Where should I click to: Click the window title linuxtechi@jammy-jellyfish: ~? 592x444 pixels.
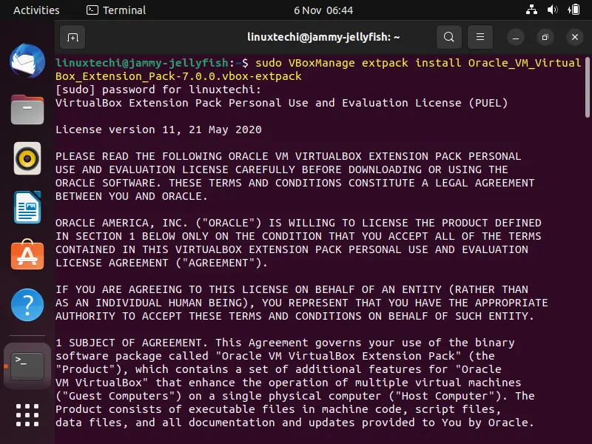[323, 37]
